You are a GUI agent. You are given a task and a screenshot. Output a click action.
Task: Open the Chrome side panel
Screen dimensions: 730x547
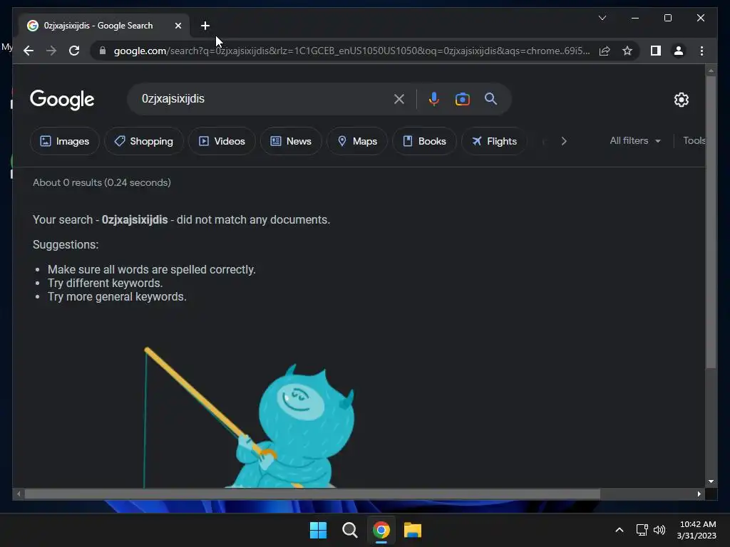pos(656,51)
